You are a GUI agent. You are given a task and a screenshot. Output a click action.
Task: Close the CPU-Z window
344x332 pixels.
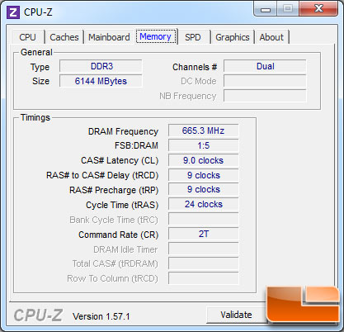coord(318,9)
